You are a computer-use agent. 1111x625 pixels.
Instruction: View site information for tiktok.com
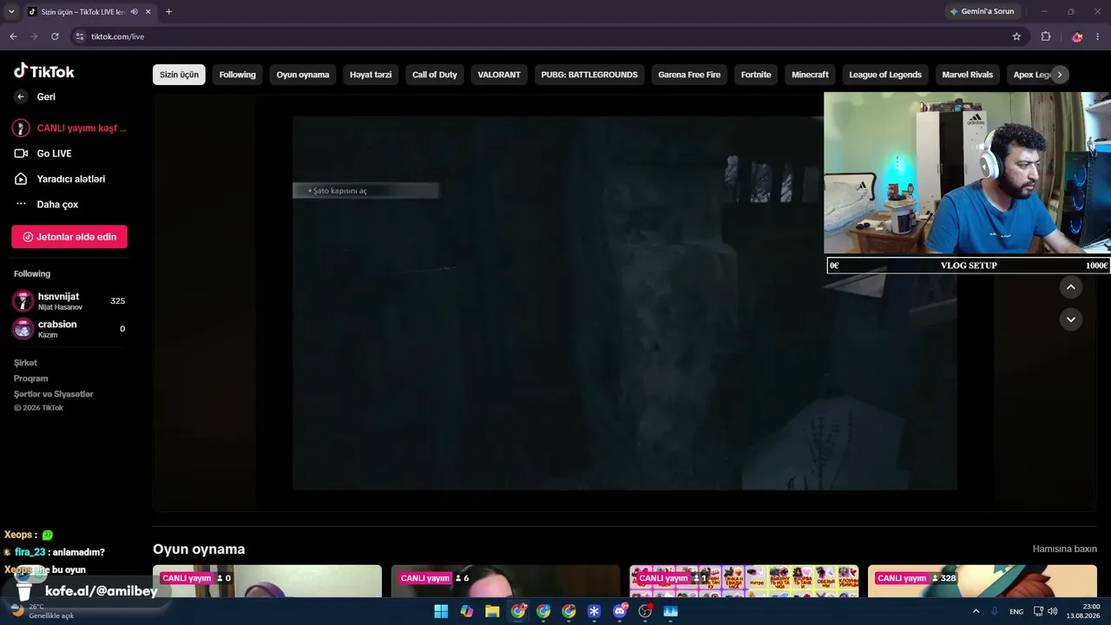(x=80, y=36)
